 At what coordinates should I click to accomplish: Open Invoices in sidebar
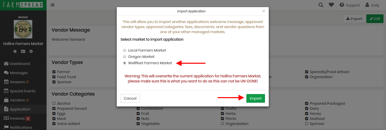[23, 118]
